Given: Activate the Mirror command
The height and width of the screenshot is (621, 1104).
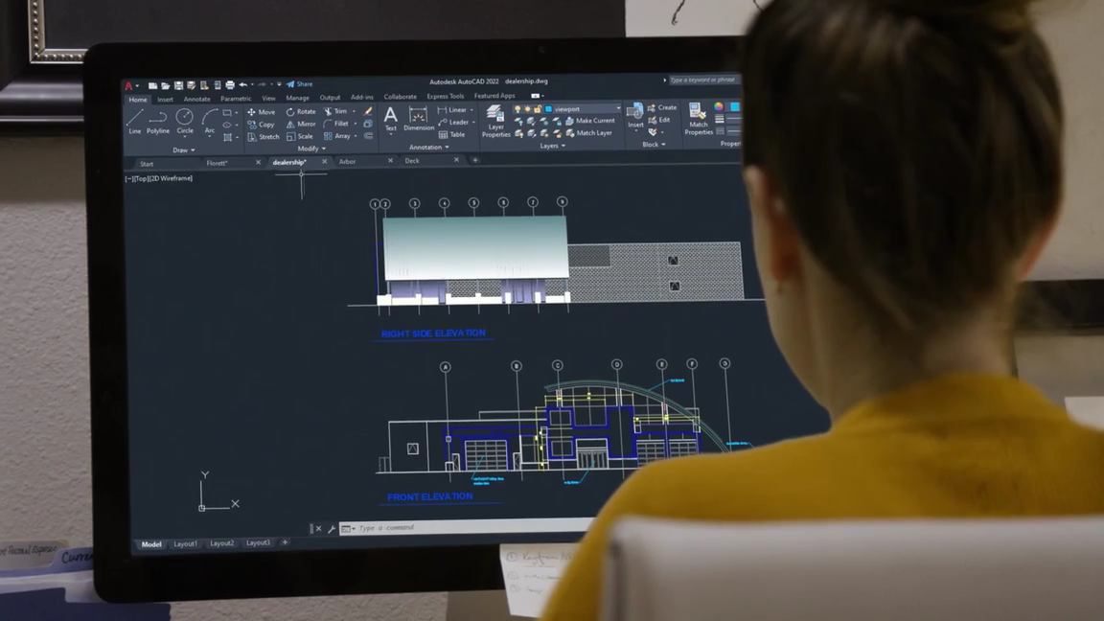Looking at the screenshot, I should point(301,124).
